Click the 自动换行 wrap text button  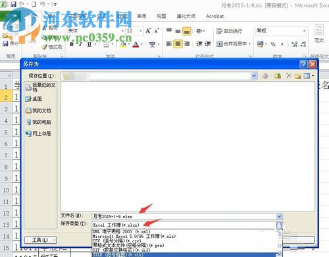click(x=229, y=31)
